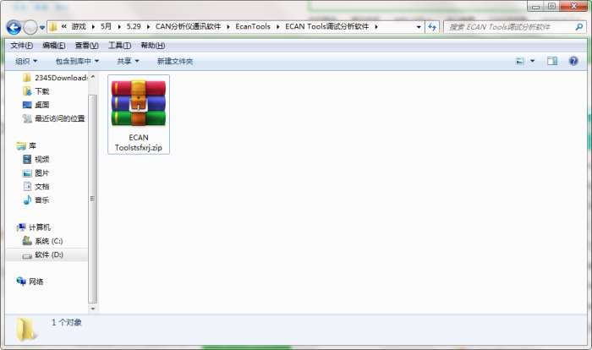The image size is (592, 350).
Task: Open the 帮助(H) menu
Action: [152, 46]
